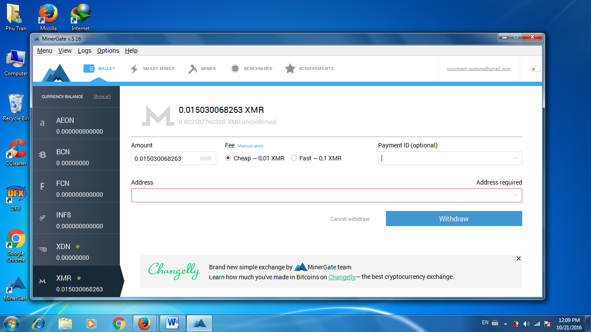Image resolution: width=591 pixels, height=332 pixels.
Task: Select the AEON currency row
Action: 76,123
